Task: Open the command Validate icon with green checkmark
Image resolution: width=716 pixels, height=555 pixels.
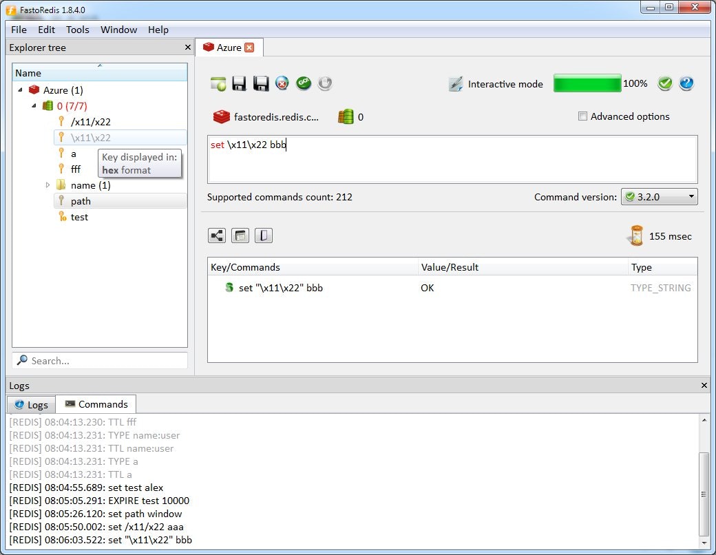Action: pyautogui.click(x=665, y=83)
